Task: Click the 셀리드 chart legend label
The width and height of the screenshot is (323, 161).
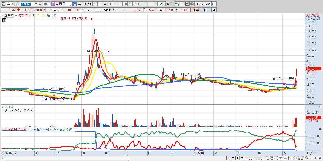Action: pyautogui.click(x=9, y=16)
